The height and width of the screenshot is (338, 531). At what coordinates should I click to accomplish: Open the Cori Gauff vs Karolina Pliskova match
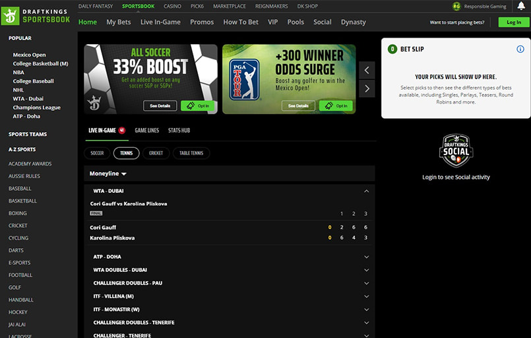[x=129, y=204]
